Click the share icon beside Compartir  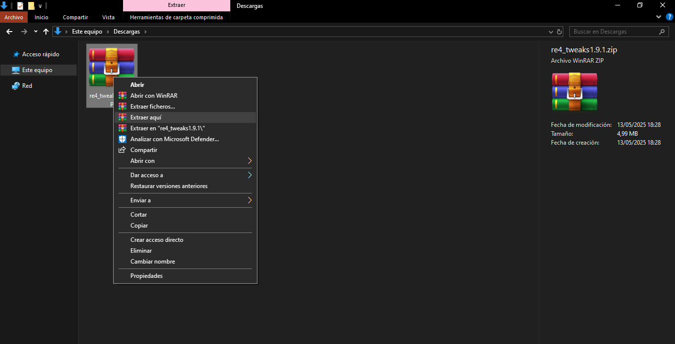pyautogui.click(x=123, y=150)
